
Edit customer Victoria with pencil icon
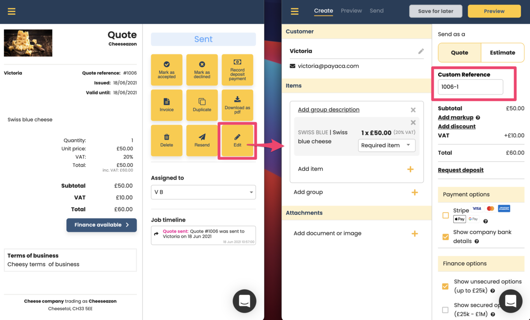point(421,51)
